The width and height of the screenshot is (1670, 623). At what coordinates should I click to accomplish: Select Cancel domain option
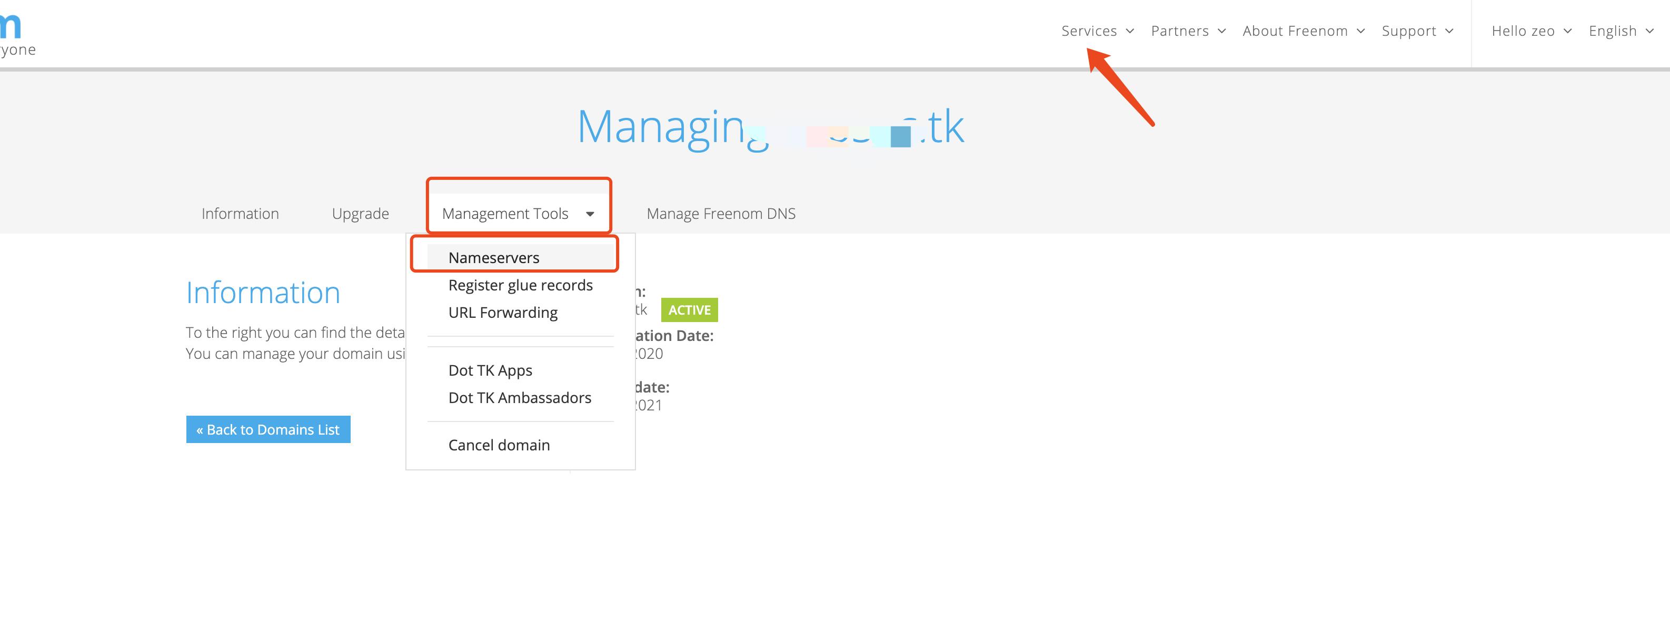(x=499, y=444)
